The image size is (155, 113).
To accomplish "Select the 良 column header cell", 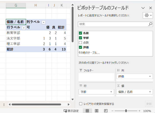I will (x=54, y=27).
